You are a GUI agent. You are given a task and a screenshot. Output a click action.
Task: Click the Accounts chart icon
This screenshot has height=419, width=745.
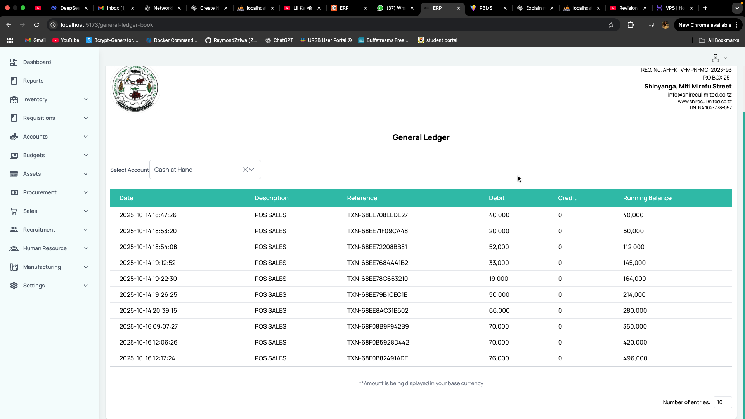click(14, 137)
